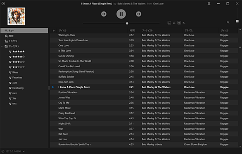
Task: Select the track Sun Is Shining
Action: [x=66, y=56]
